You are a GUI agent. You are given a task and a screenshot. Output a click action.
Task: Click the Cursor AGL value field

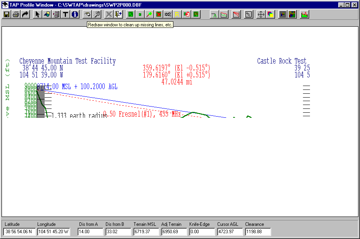(x=230, y=232)
